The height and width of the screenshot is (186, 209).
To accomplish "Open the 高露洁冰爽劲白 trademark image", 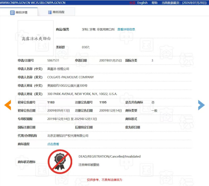I will point(36,38).
